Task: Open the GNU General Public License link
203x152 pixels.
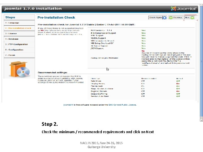Action: (x=122, y=105)
